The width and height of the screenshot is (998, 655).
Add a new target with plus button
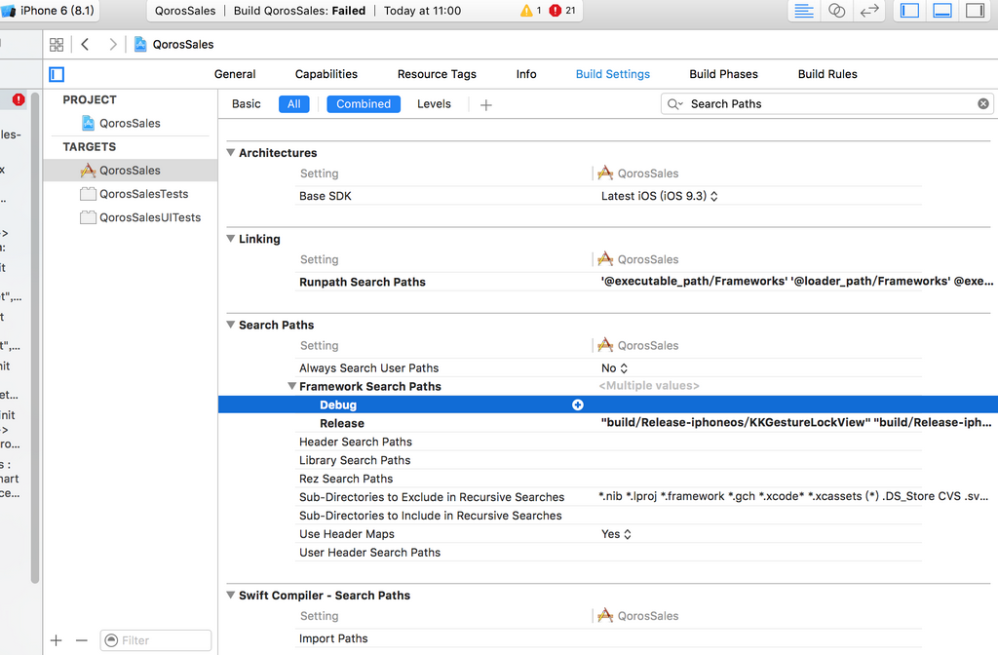[x=56, y=640]
